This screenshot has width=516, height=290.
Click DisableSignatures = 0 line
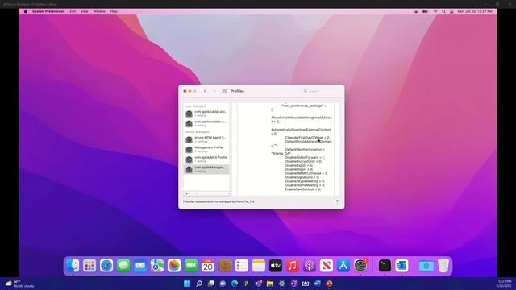tap(305, 177)
